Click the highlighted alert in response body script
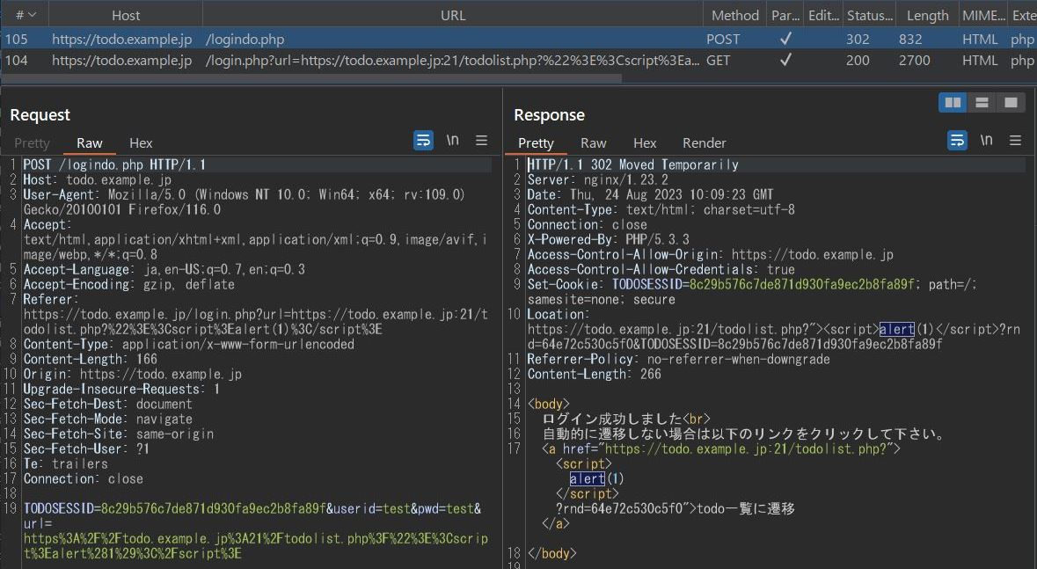The height and width of the screenshot is (569, 1037). point(588,478)
